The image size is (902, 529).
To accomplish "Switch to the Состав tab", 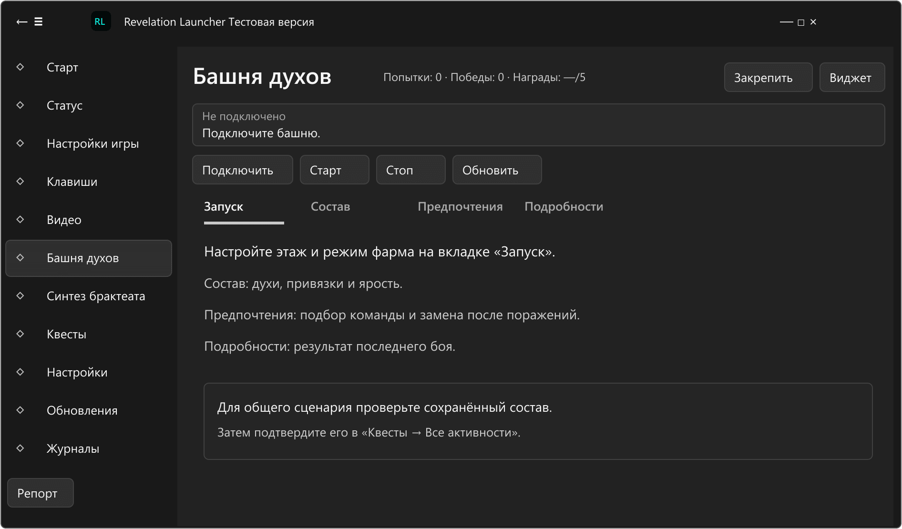I will [x=330, y=207].
